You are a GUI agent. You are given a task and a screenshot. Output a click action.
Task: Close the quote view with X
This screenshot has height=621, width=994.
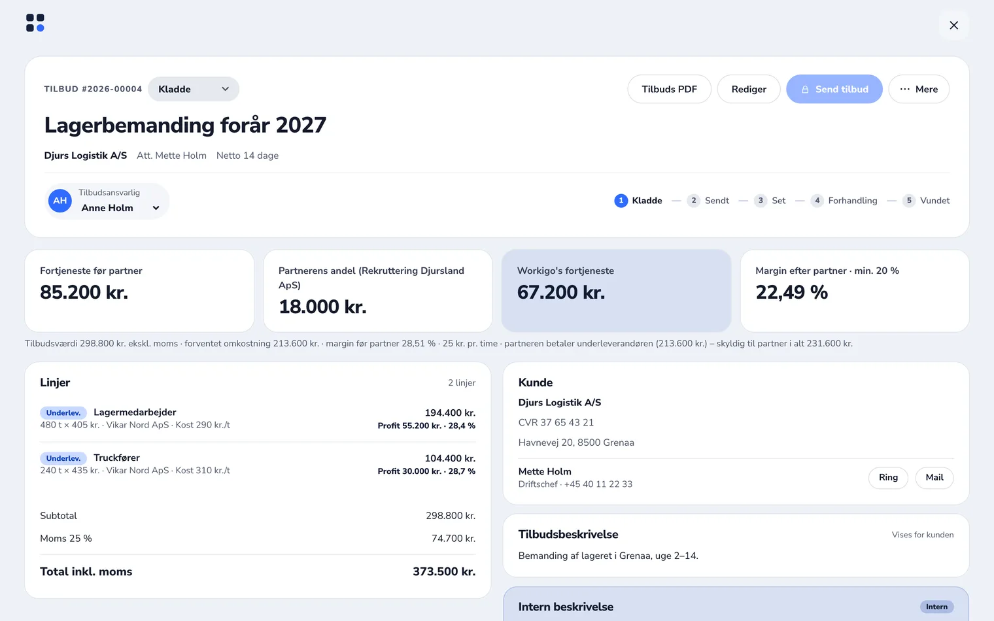pyautogui.click(x=953, y=25)
